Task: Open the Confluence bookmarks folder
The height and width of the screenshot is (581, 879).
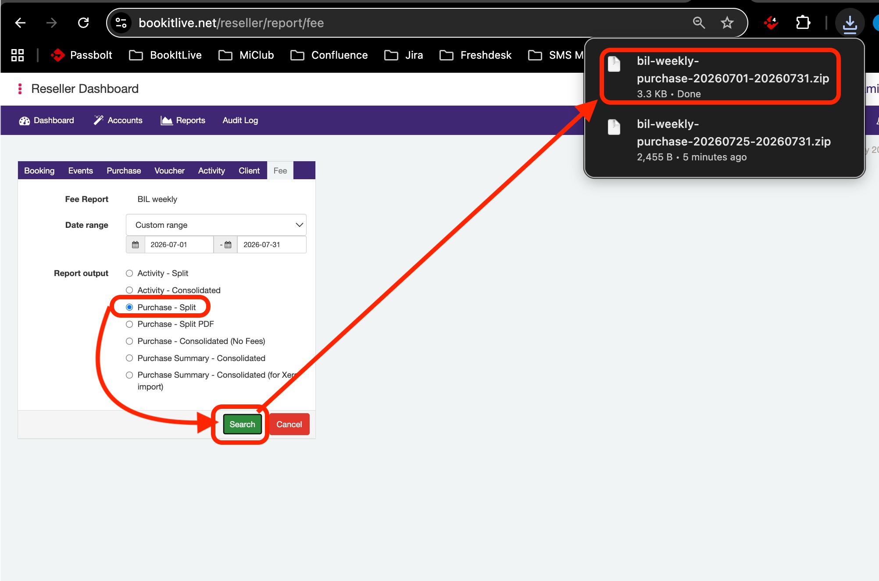Action: (x=329, y=55)
